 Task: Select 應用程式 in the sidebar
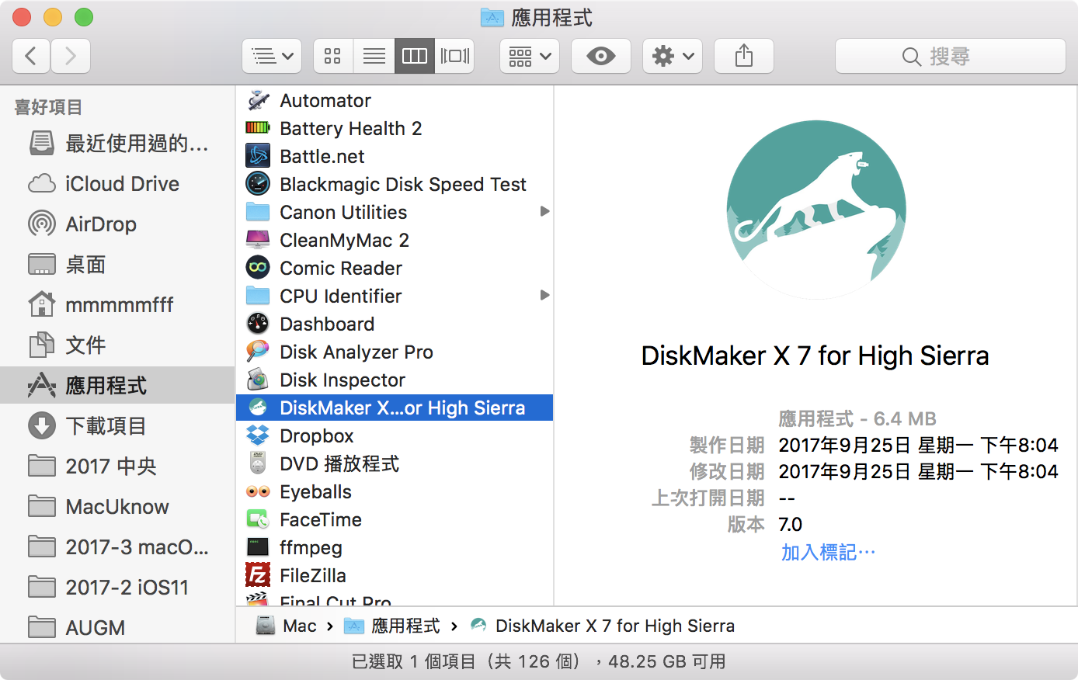117,386
